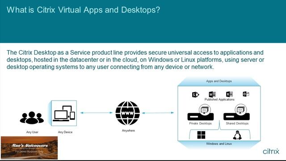Click the description paragraph starting "The Citrix Desktop"
This screenshot has width=286, height=161.
[x=135, y=59]
